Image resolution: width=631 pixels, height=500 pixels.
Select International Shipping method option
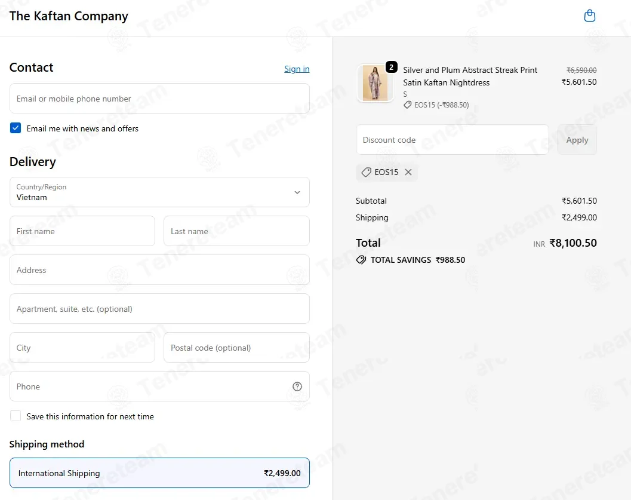(x=159, y=473)
